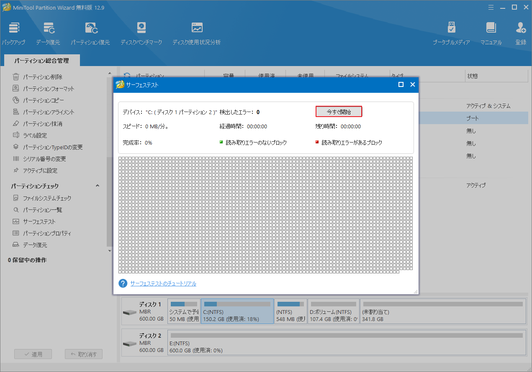Open the サーフェステストのチュートリアル link
The image size is (532, 372).
point(163,283)
